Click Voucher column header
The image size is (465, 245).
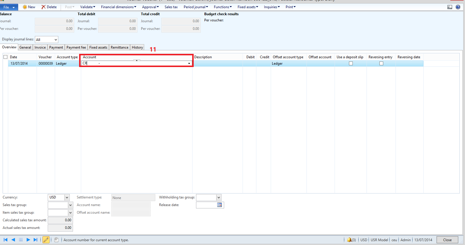(45, 57)
